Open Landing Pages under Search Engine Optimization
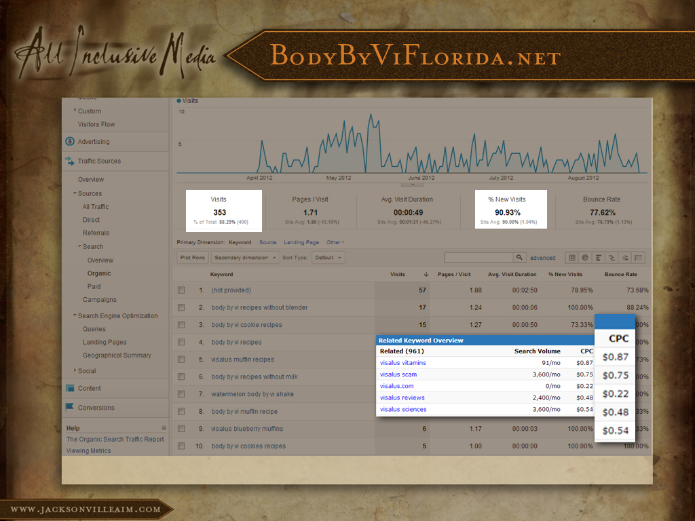The width and height of the screenshot is (695, 521). (105, 343)
